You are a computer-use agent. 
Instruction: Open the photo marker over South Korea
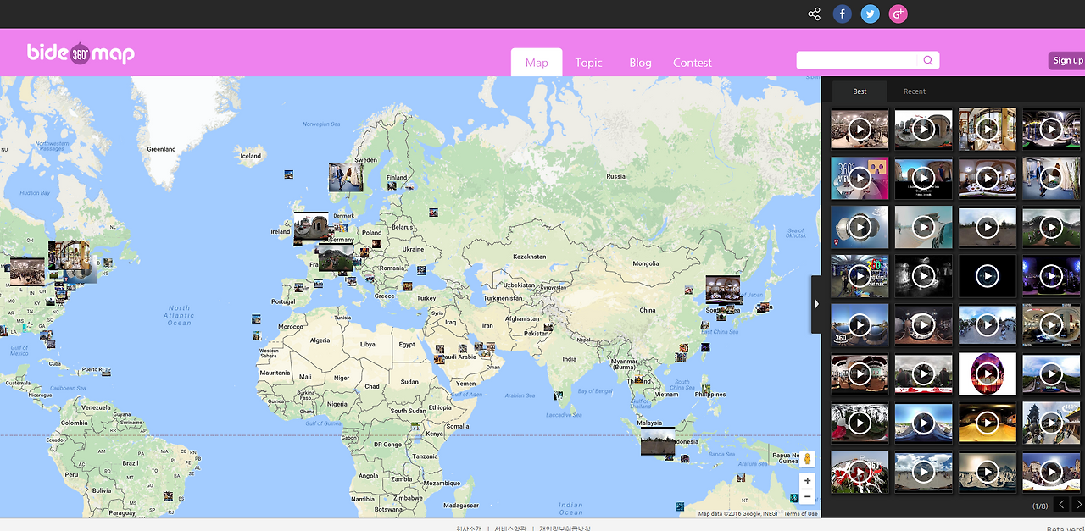723,290
